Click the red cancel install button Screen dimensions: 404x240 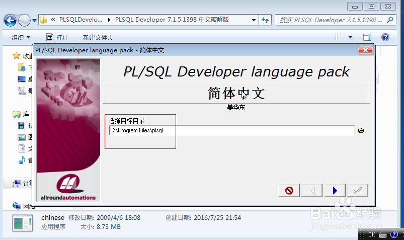coord(289,191)
